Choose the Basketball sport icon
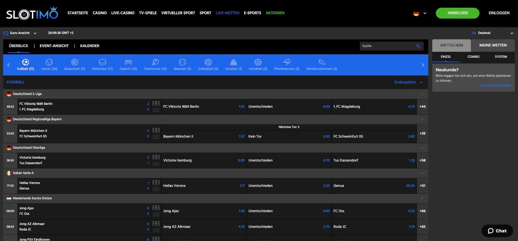 point(75,62)
